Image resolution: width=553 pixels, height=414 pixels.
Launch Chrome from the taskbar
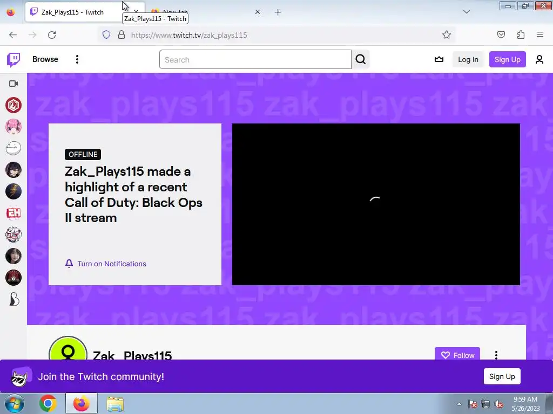pos(48,403)
